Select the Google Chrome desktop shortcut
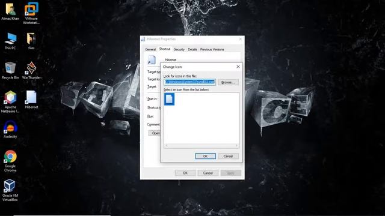Viewport: 385px width, 216px height. pos(10,161)
